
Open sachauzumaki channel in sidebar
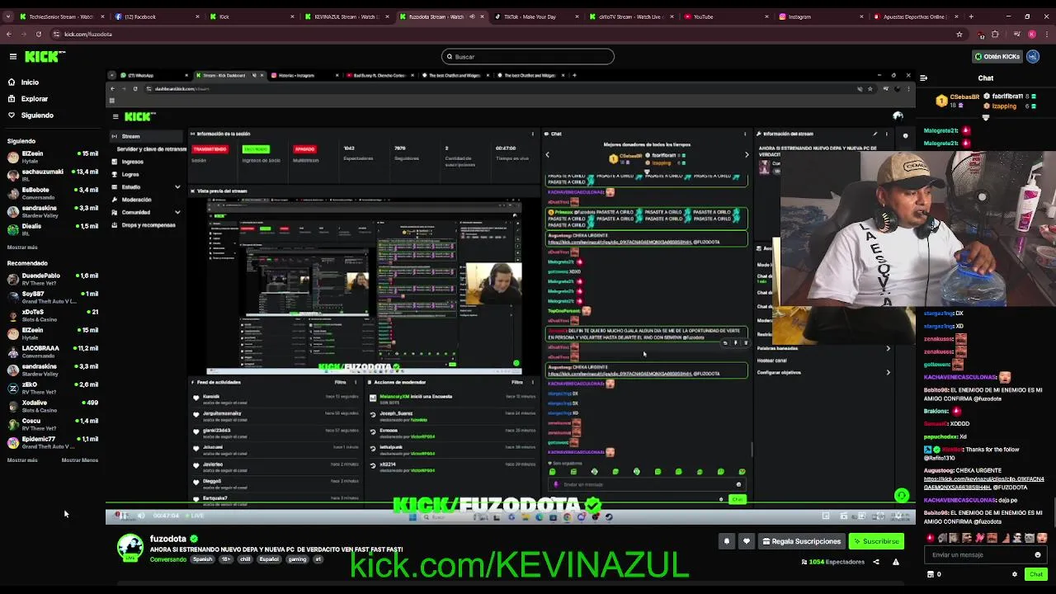(x=51, y=175)
